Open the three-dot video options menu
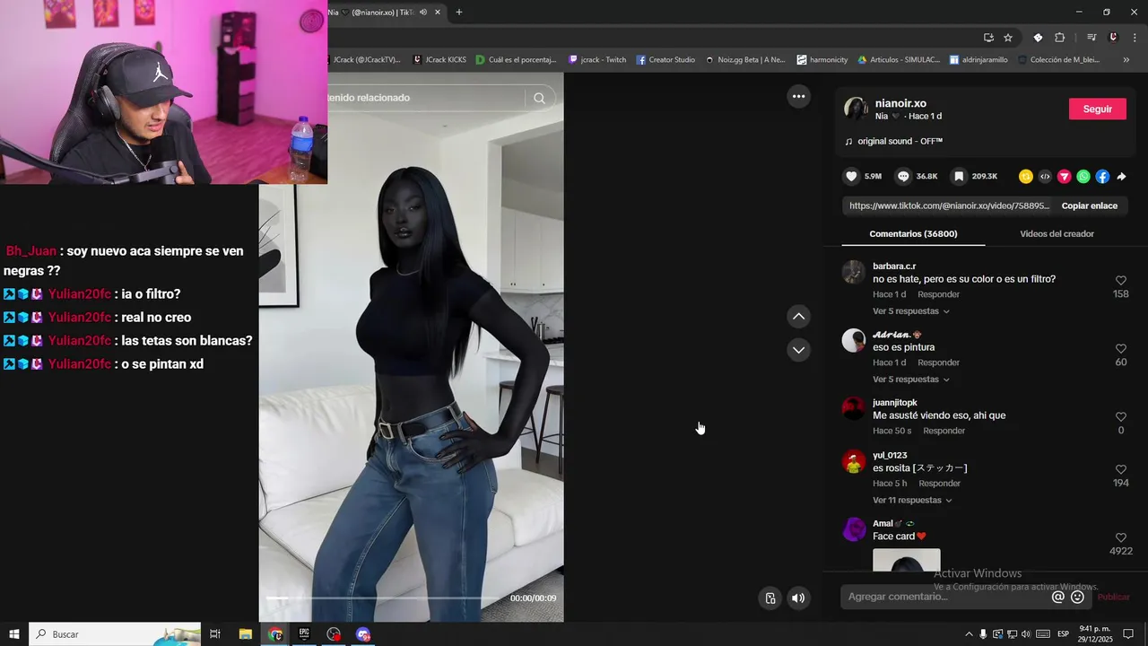The image size is (1148, 646). coord(798,96)
